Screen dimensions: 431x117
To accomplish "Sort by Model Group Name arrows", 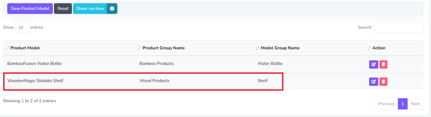I will pyautogui.click(x=258, y=48).
